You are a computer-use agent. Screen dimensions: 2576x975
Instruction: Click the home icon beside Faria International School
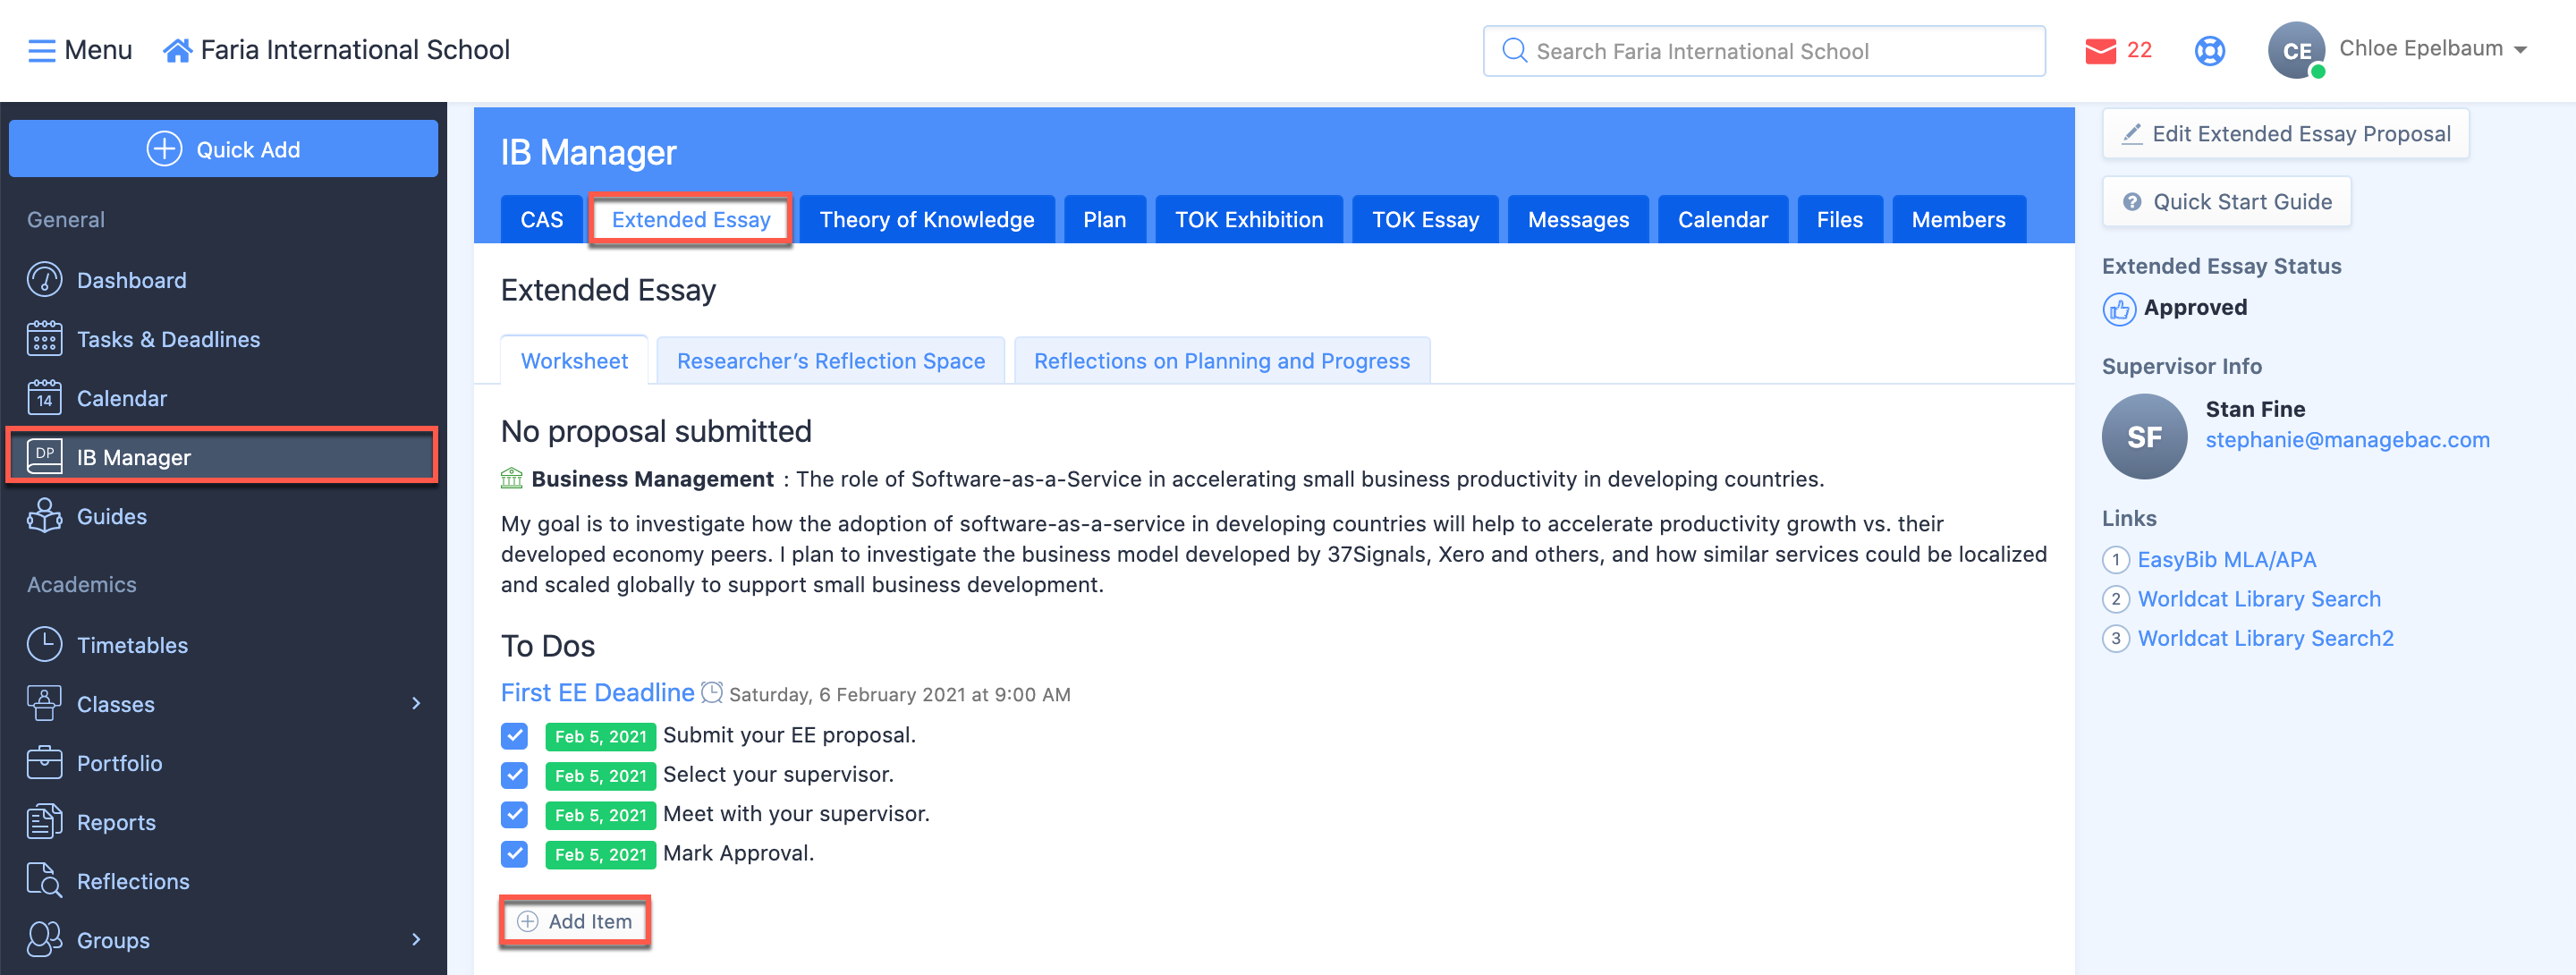pos(177,50)
